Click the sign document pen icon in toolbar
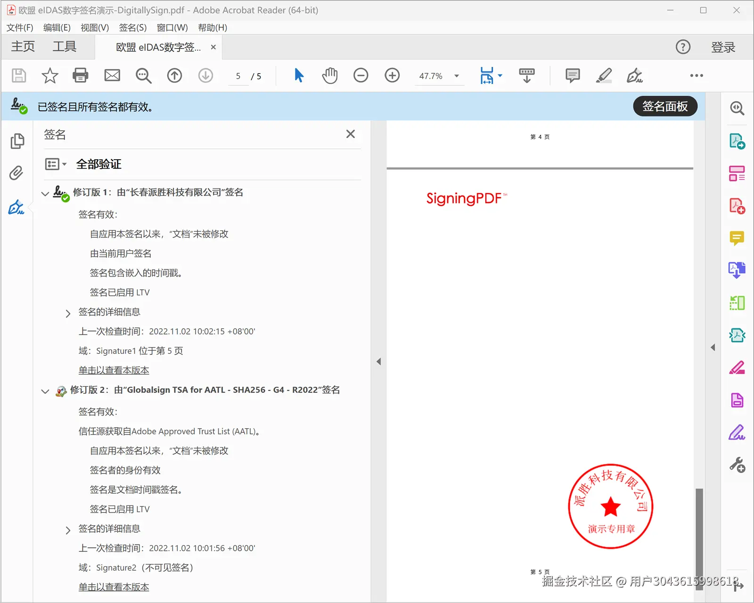The height and width of the screenshot is (603, 754). click(635, 75)
